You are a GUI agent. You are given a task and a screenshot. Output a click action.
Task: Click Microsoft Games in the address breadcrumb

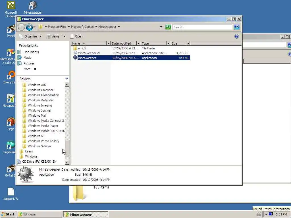tap(82, 27)
